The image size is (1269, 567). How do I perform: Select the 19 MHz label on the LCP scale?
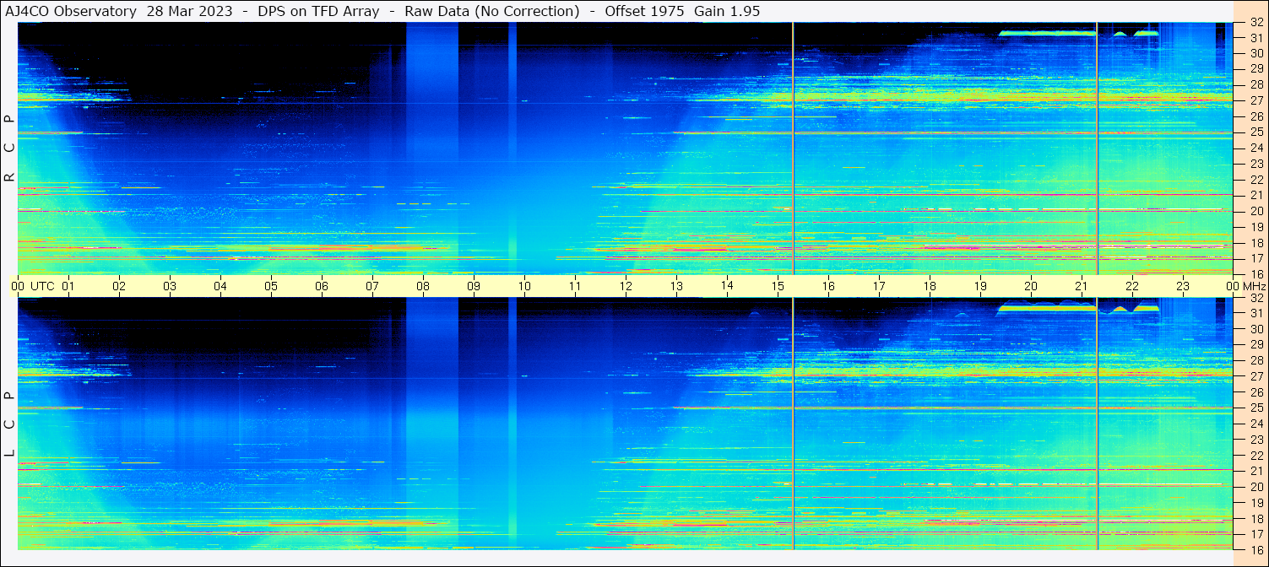pos(1256,503)
